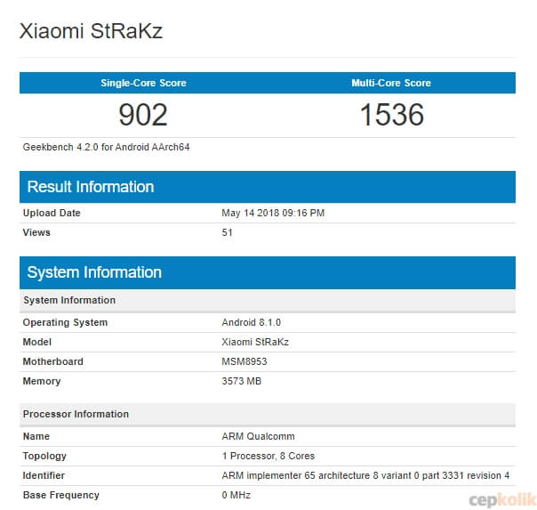This screenshot has width=537, height=510.
Task: Select the "ARM implementer 65 architecture" identifier value
Action: pyautogui.click(x=365, y=475)
